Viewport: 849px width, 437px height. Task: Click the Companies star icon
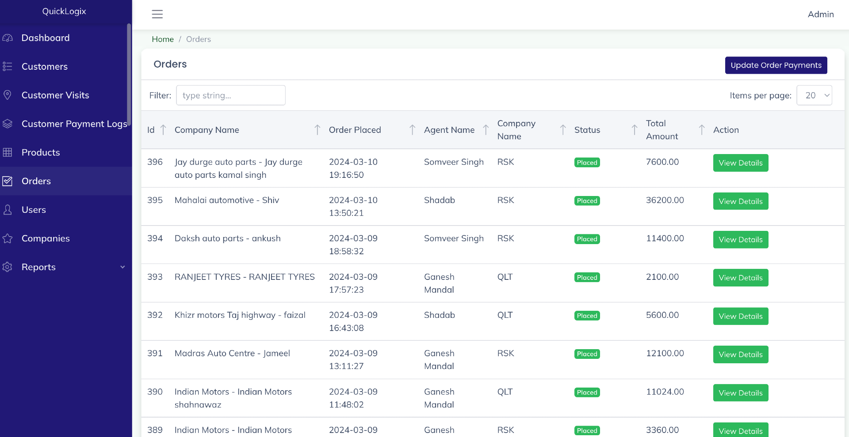8,238
